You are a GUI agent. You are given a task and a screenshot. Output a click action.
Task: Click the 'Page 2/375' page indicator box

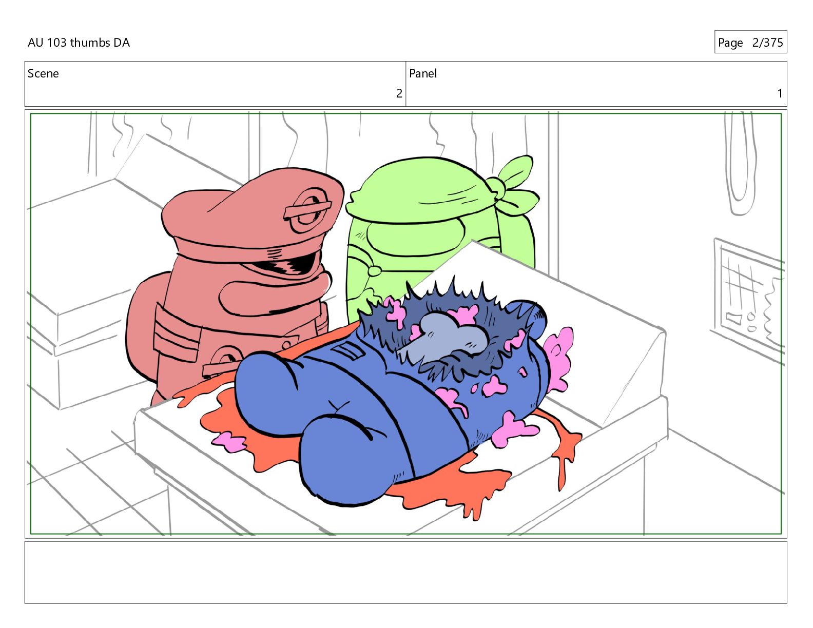pos(750,42)
